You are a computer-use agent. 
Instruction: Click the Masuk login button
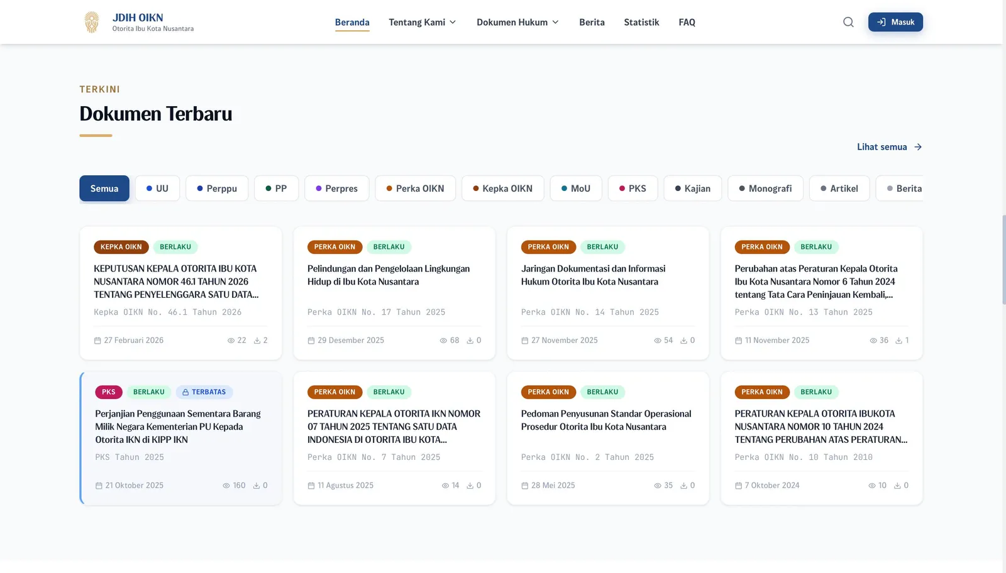(x=895, y=22)
